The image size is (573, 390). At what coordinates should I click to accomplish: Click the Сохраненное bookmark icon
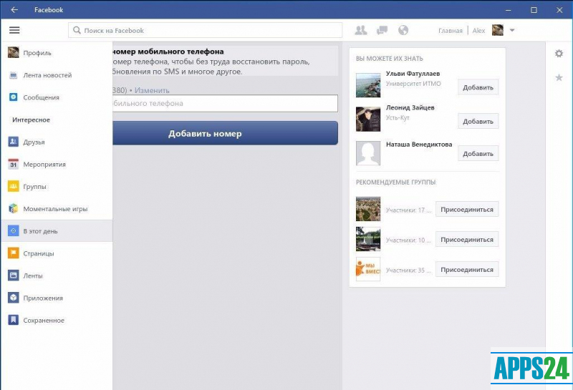14,320
